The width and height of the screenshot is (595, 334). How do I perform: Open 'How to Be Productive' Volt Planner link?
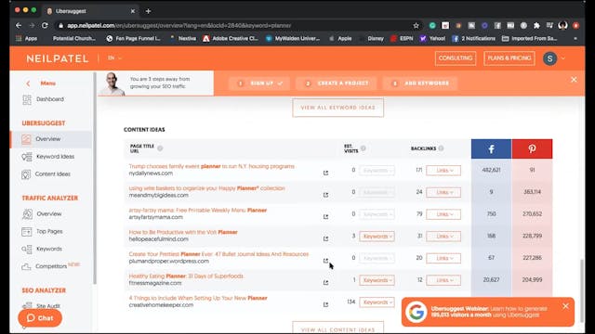click(x=183, y=232)
